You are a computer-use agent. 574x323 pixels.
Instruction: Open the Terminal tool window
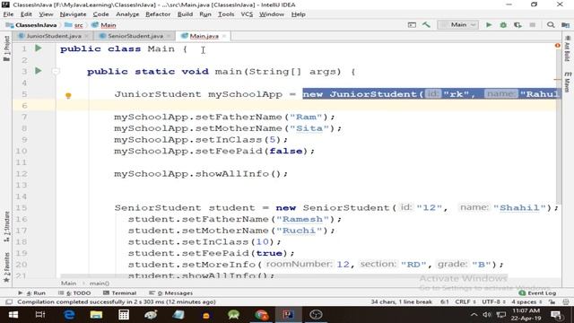coord(119,293)
